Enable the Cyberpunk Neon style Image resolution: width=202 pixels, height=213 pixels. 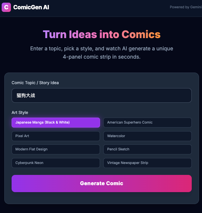click(x=56, y=163)
